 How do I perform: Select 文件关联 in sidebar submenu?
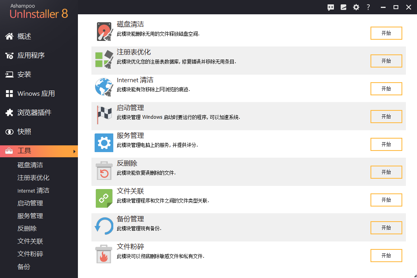(x=30, y=241)
